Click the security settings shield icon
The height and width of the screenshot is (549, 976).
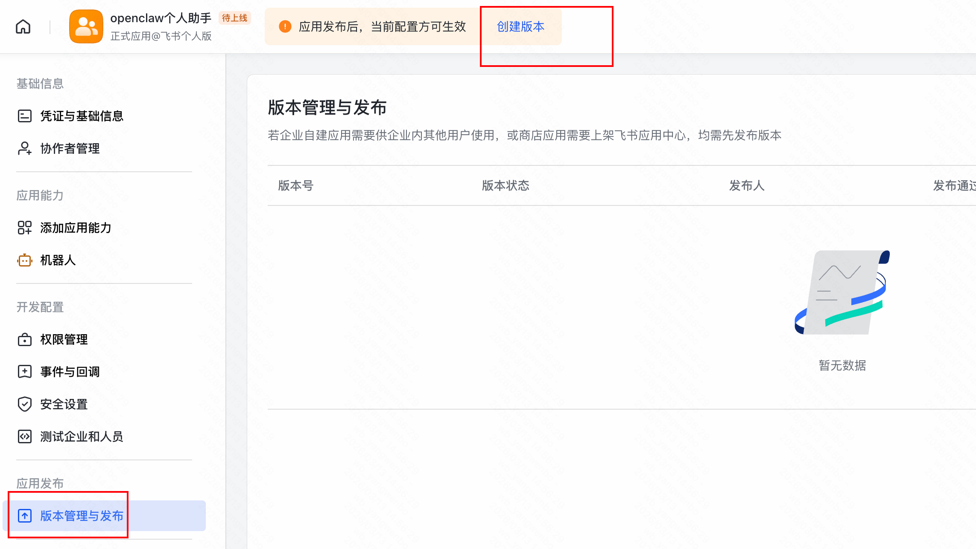[x=24, y=404]
